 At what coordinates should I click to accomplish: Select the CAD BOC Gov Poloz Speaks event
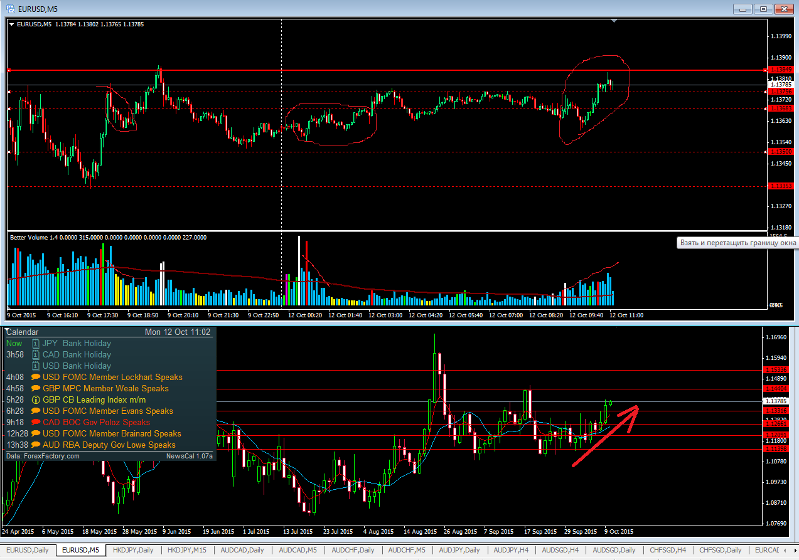click(96, 423)
